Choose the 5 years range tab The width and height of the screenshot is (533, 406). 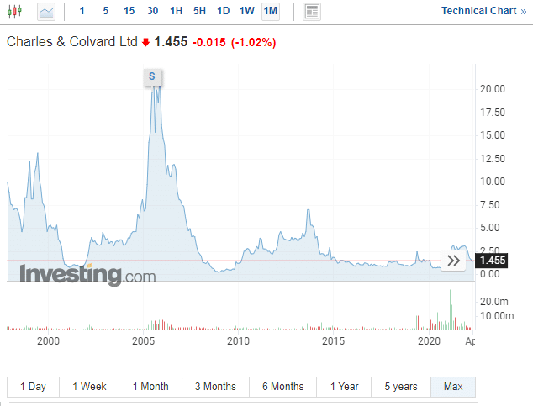(x=401, y=387)
